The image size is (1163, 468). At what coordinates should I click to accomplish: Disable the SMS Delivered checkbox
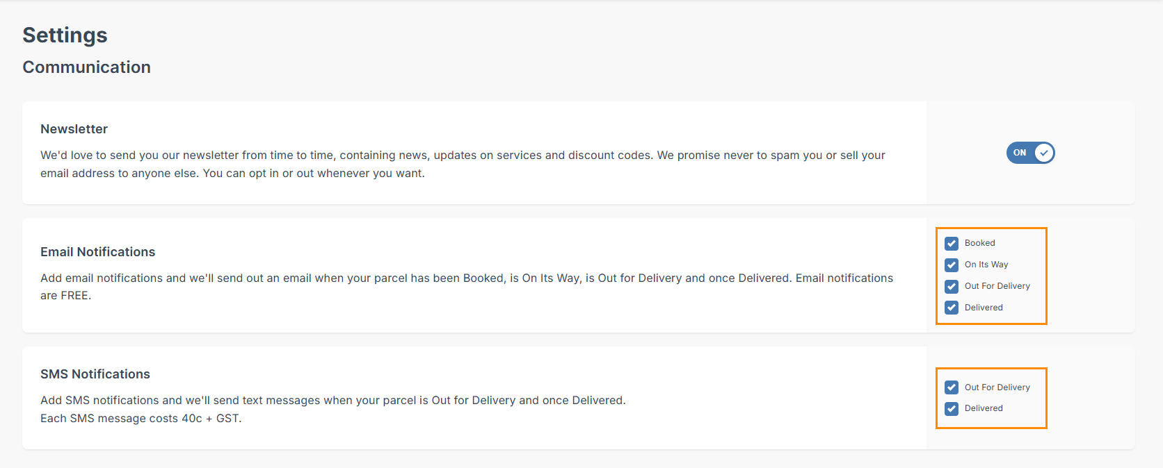(x=952, y=409)
